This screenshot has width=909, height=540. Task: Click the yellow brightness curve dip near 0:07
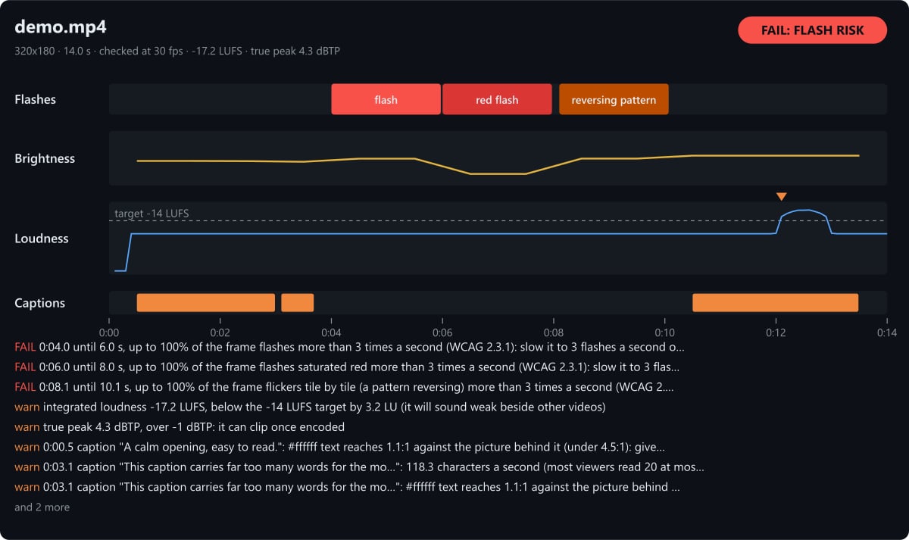point(498,173)
